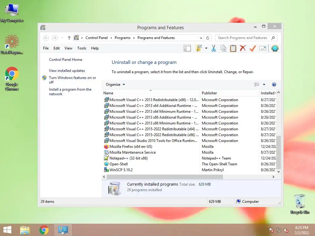Click the Programs breadcrumb segment

click(x=122, y=38)
